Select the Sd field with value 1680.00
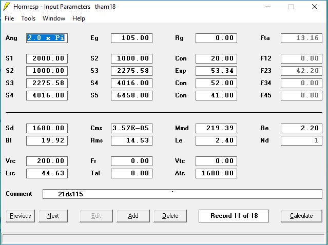 click(x=47, y=128)
